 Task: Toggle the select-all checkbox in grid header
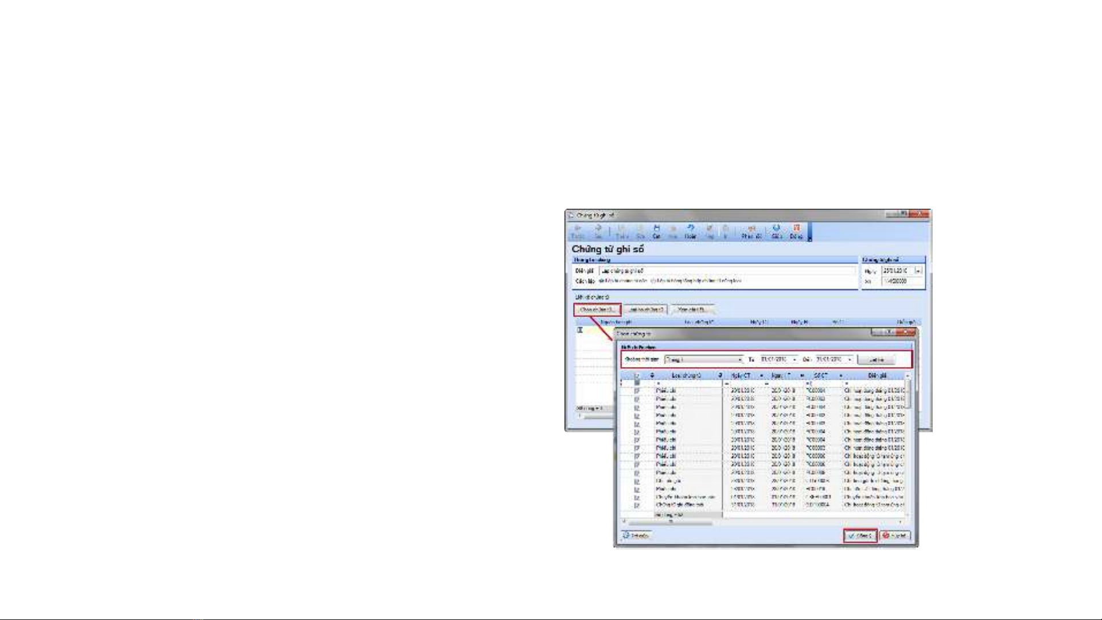[x=637, y=376]
